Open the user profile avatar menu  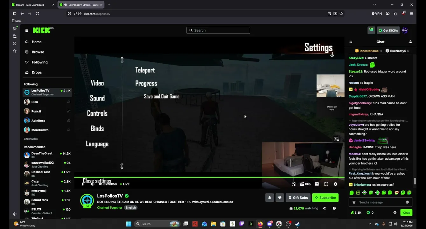click(x=405, y=31)
